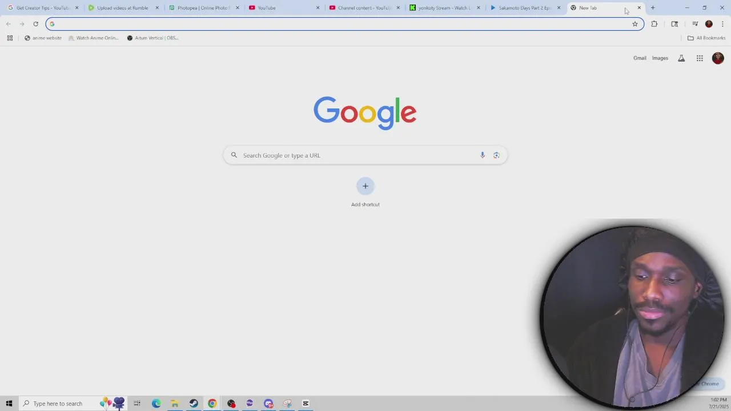Switch to Photopea Online Photo tab

pos(203,8)
